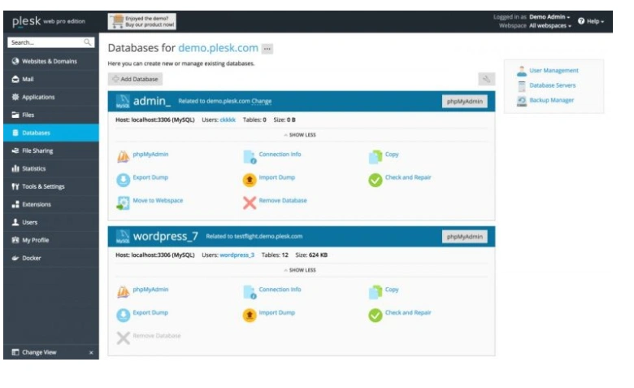
Task: Click the Move to Webspace icon
Action: (123, 203)
